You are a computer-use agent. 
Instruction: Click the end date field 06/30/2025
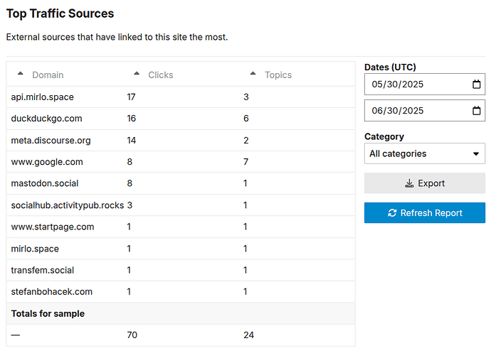[x=425, y=110]
